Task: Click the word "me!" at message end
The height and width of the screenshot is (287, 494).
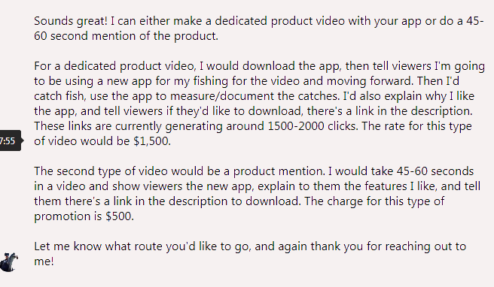Action: [44, 261]
